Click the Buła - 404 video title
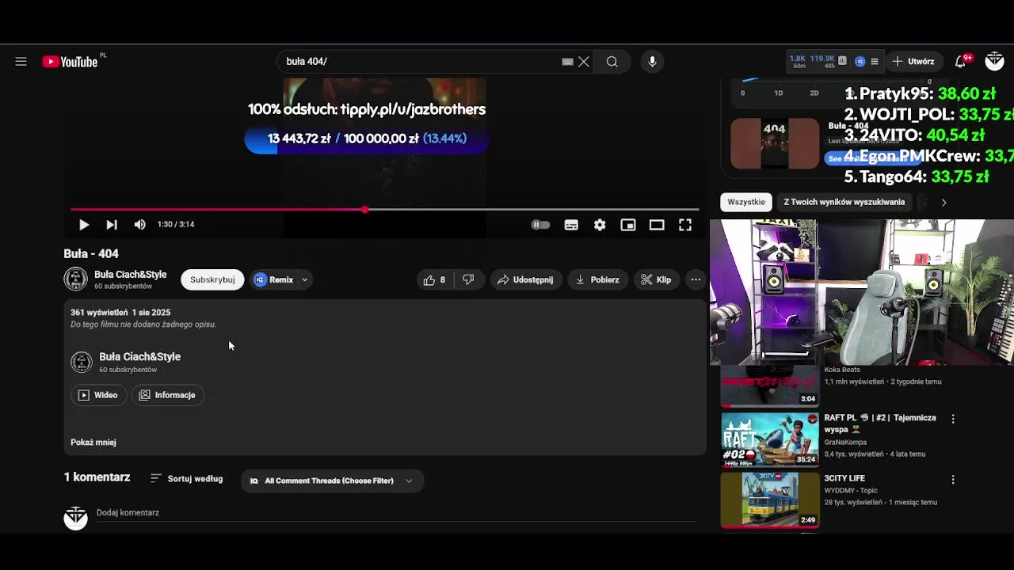 (x=91, y=254)
